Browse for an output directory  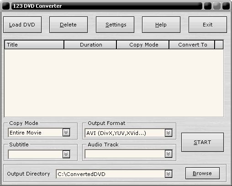202,173
